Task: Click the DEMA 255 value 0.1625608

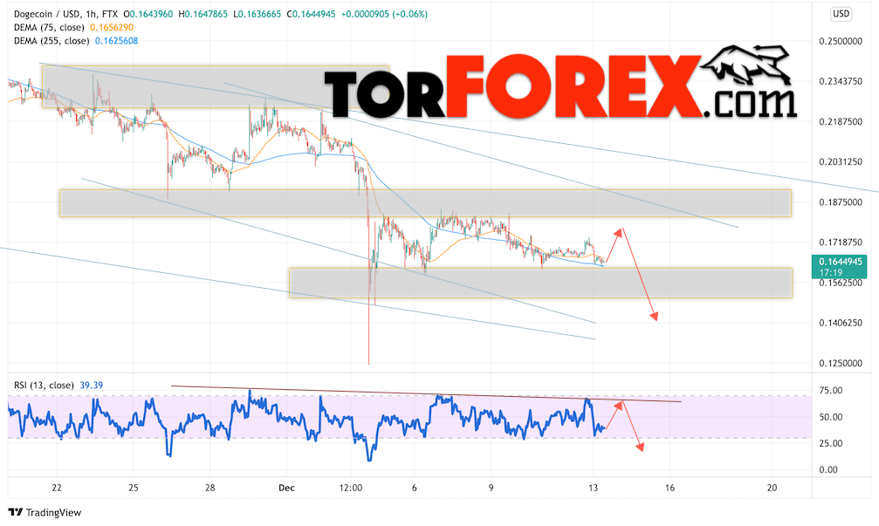Action: click(x=116, y=41)
